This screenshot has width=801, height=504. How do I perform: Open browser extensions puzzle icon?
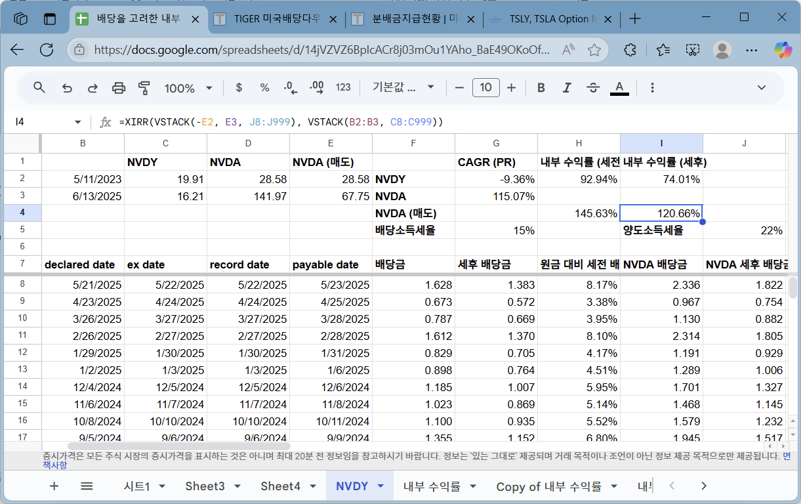[x=630, y=49]
